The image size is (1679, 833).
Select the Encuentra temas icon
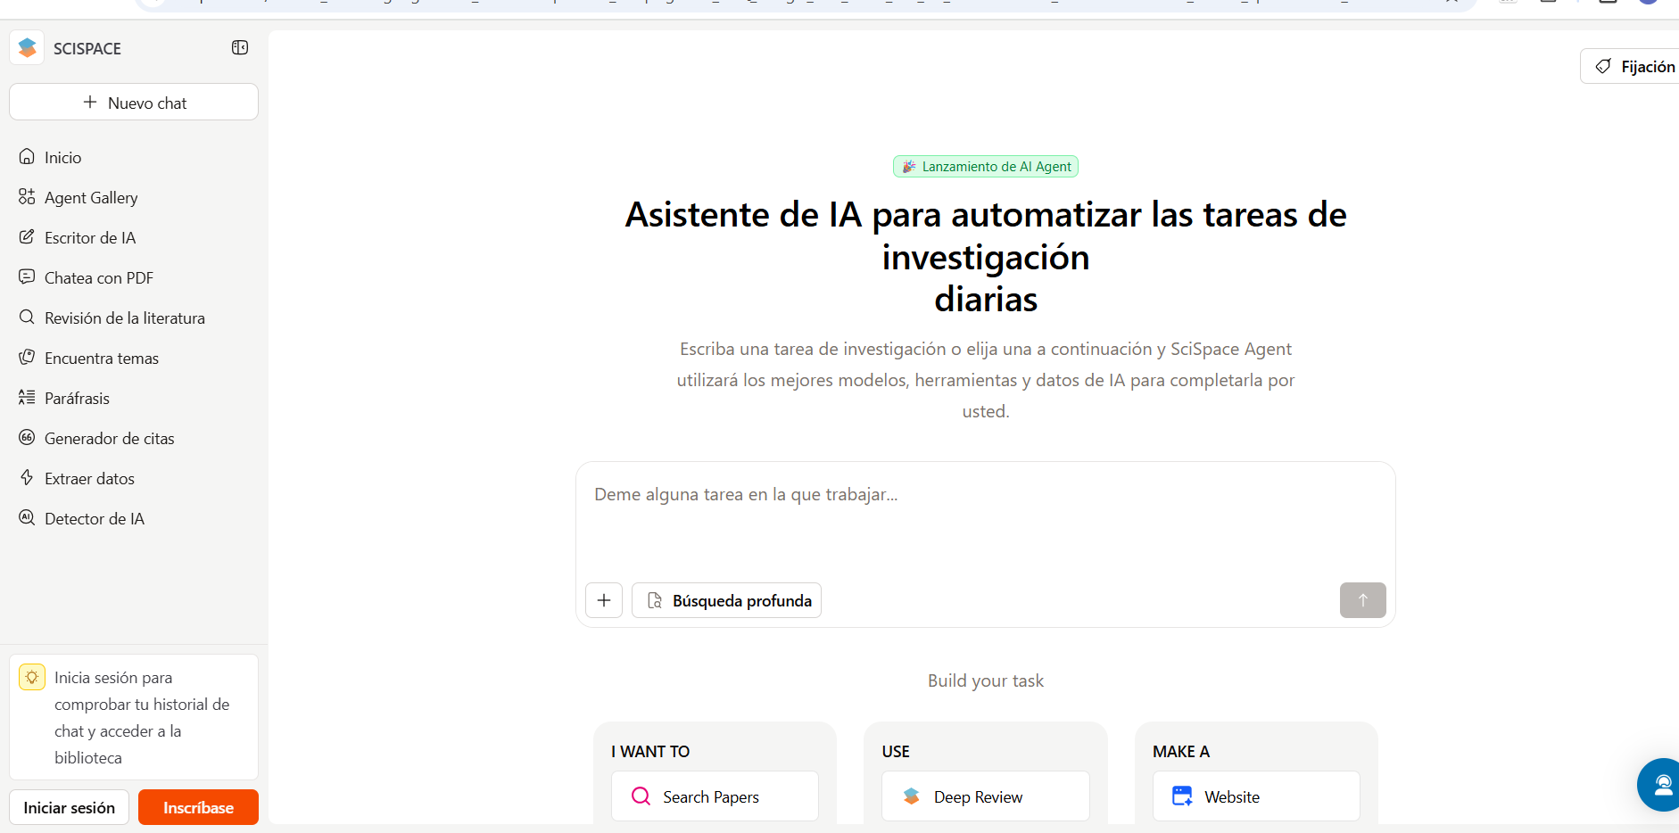(27, 358)
